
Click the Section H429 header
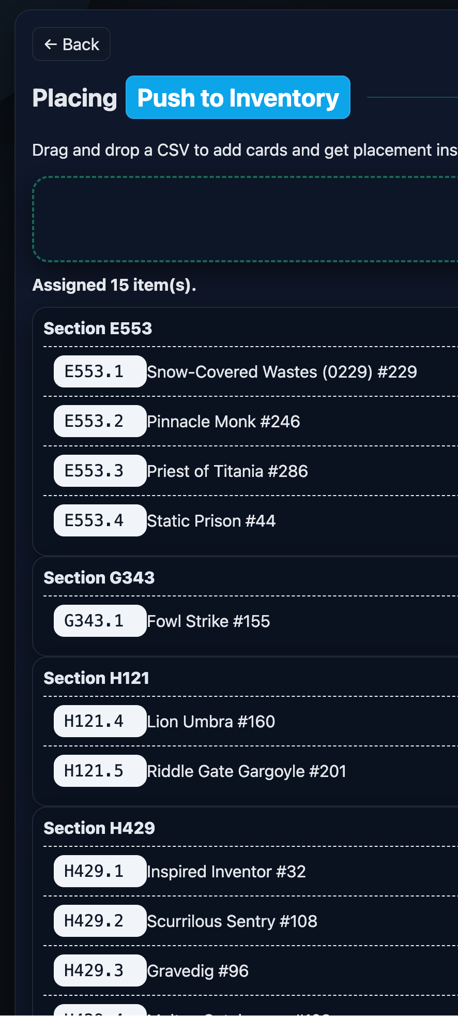coord(99,828)
